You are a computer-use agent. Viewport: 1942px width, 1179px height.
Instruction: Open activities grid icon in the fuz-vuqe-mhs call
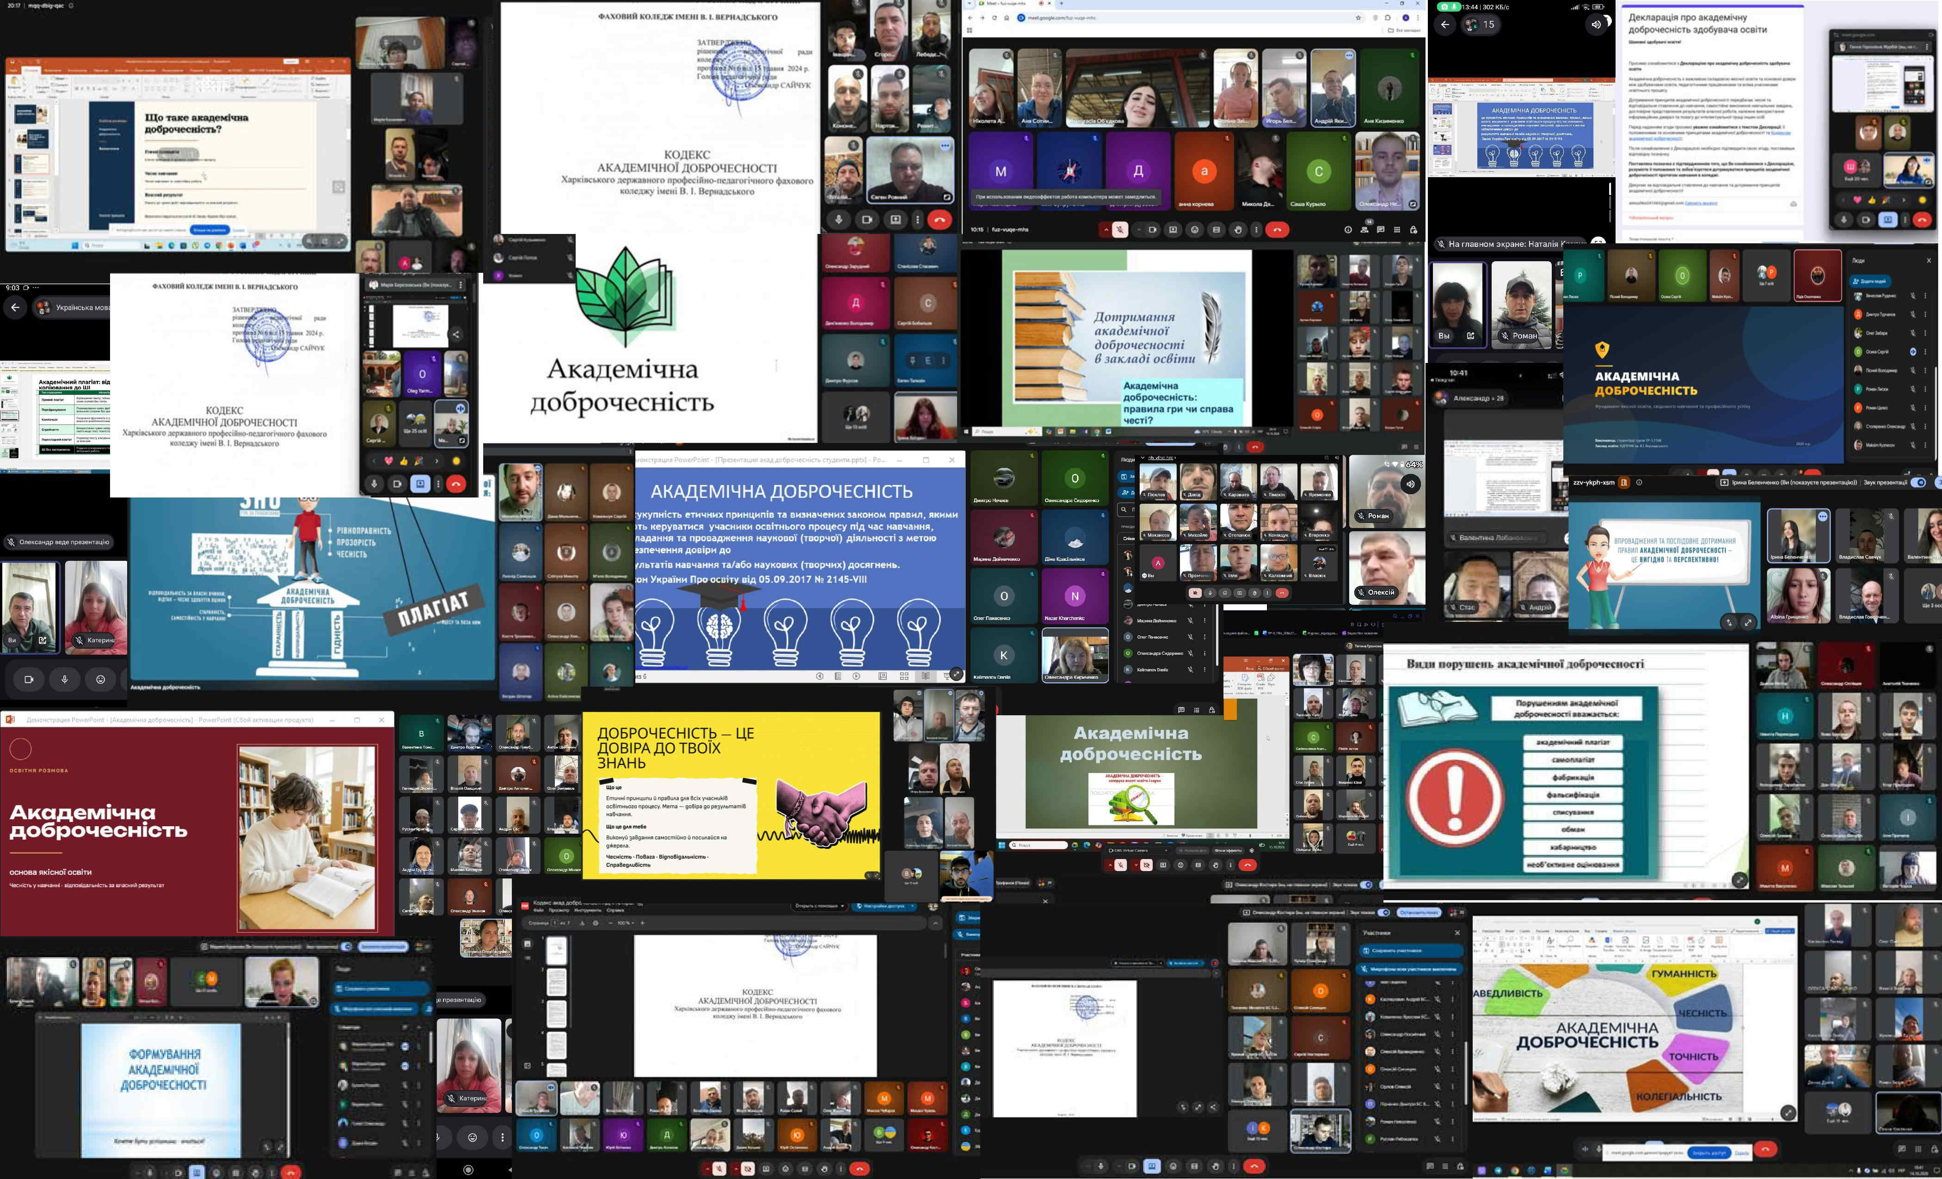[x=1397, y=229]
